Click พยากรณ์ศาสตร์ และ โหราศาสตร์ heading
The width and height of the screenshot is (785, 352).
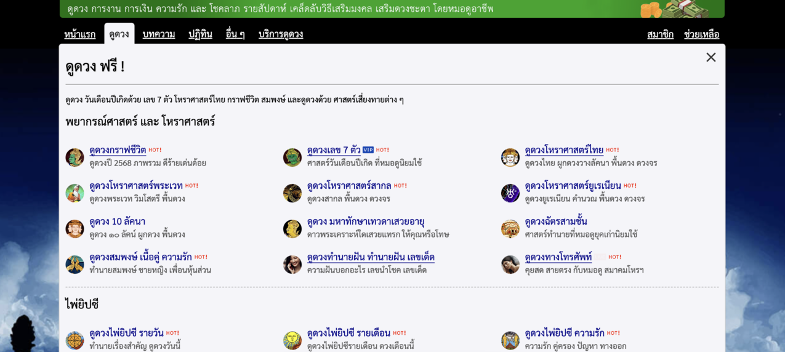[140, 121]
